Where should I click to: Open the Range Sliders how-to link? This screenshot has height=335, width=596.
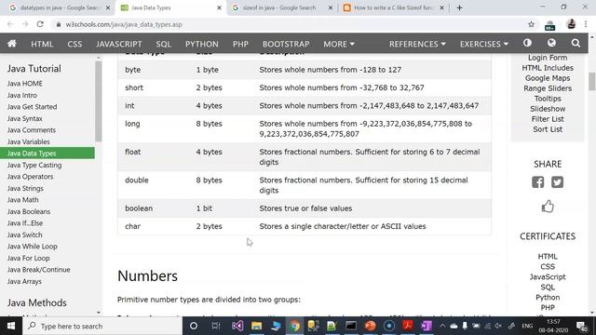tap(548, 88)
